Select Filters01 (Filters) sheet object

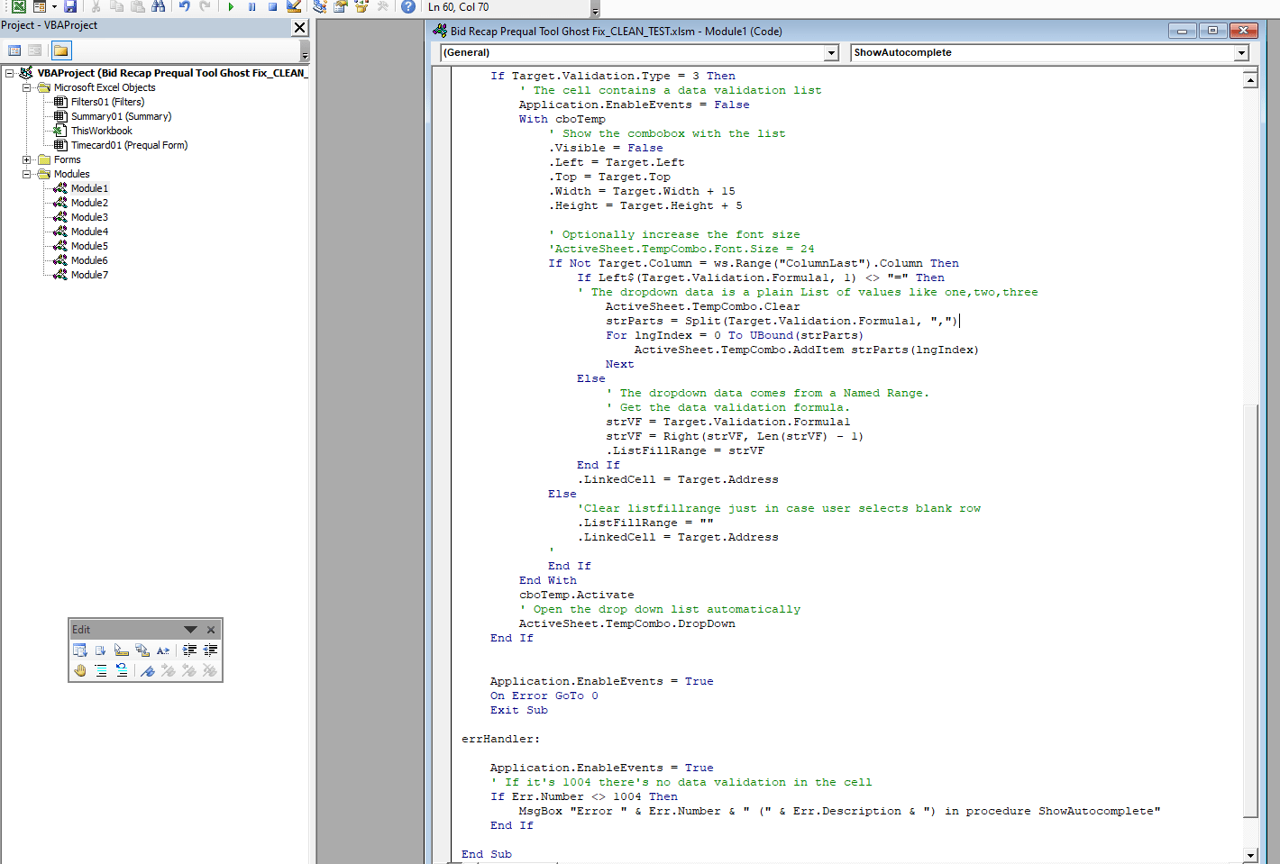click(107, 102)
